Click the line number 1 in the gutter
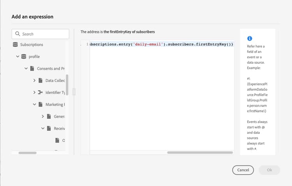 87,44
